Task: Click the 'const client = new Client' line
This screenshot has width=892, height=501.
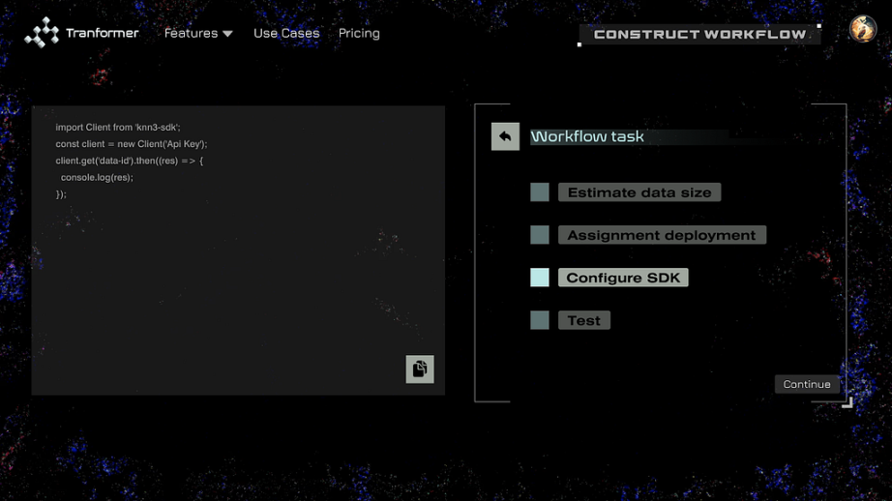Action: pyautogui.click(x=132, y=144)
